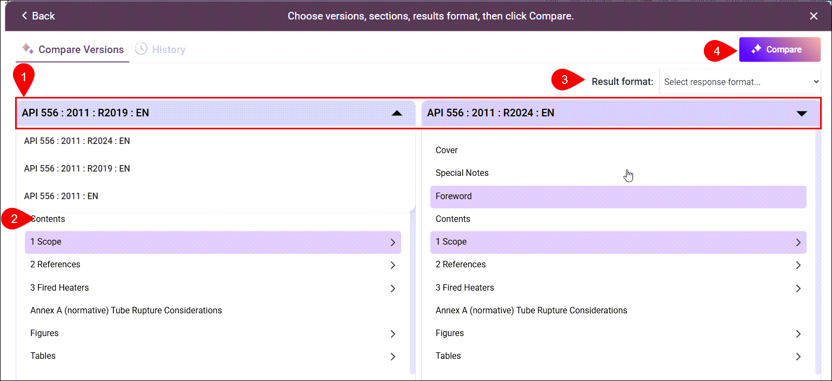The image size is (832, 381).
Task: Expand Figures chevron in right panel
Action: (798, 334)
